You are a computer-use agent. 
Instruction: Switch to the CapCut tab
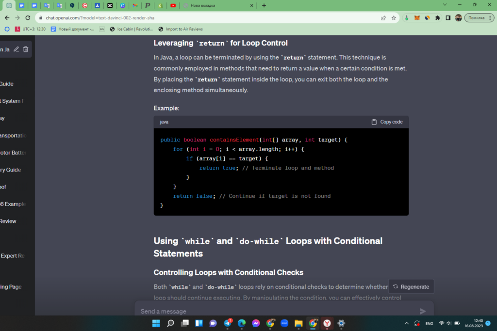(110, 5)
